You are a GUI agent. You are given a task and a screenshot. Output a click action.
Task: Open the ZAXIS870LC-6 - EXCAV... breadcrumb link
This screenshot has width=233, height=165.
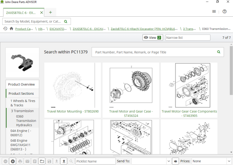tap(89, 29)
